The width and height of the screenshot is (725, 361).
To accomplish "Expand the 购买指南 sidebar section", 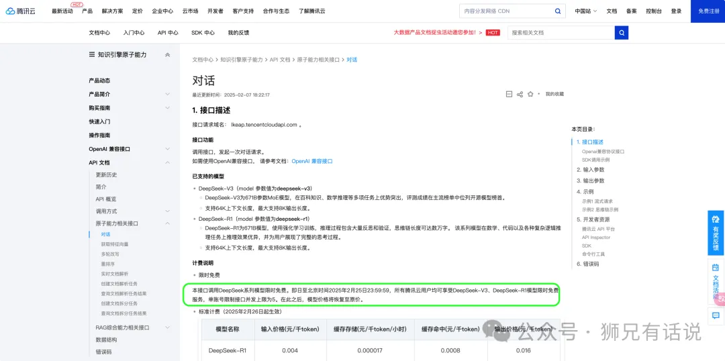I will (x=167, y=108).
